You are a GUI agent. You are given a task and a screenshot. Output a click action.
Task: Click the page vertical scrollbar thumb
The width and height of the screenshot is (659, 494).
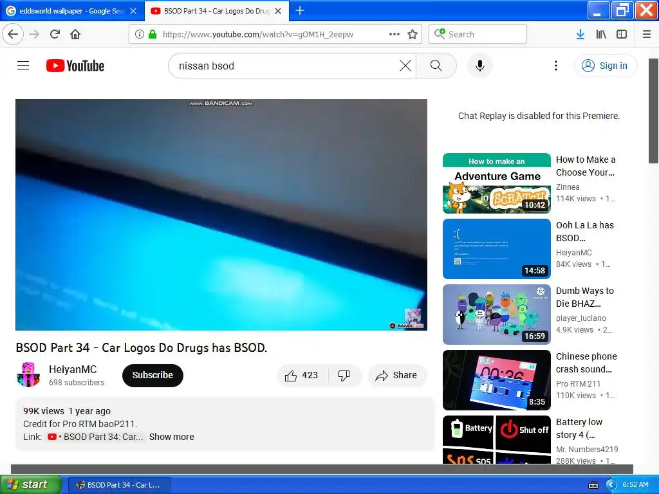pyautogui.click(x=653, y=111)
